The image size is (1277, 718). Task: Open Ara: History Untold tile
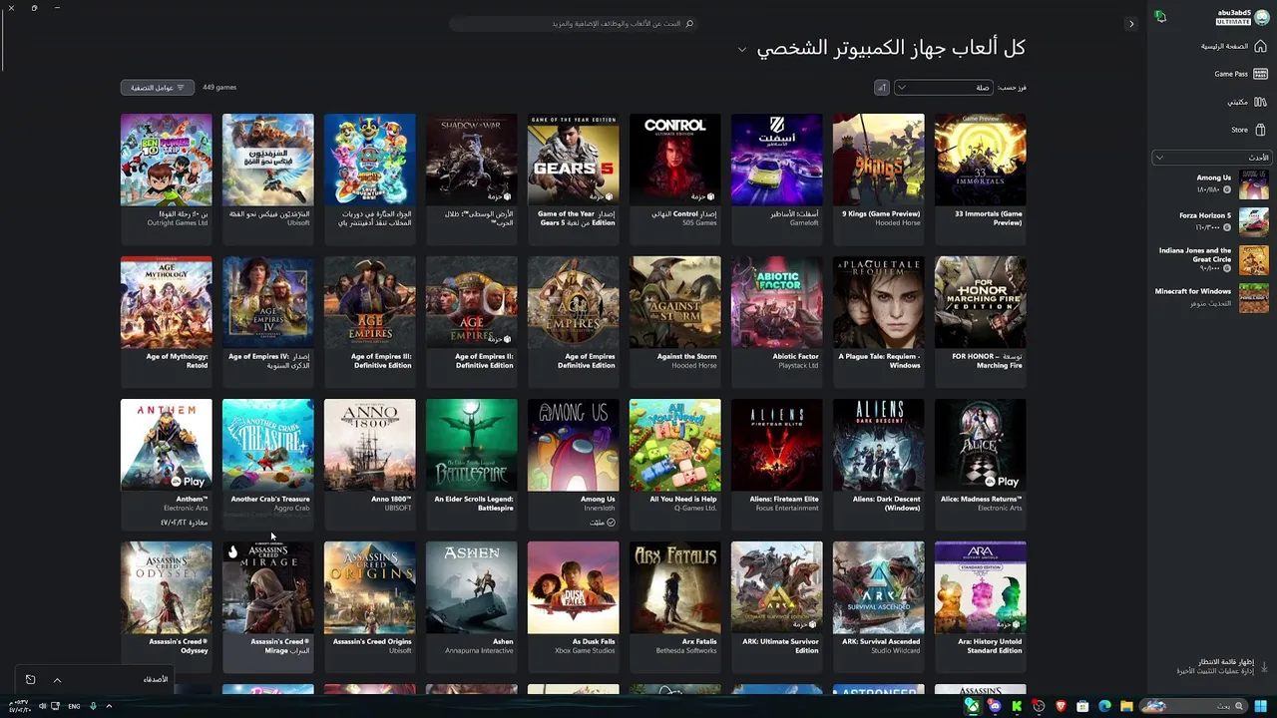pyautogui.click(x=980, y=605)
